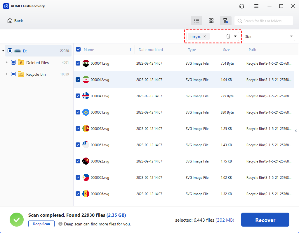This screenshot has height=233, width=299.
Task: Open the hamburger menu in title bar
Action: [256, 6]
